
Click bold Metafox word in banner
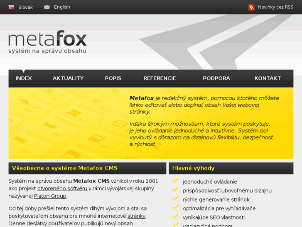point(142,98)
